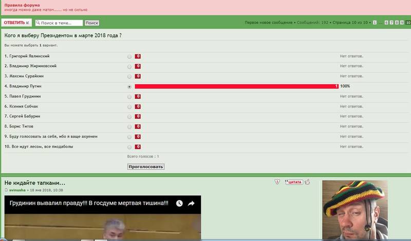
Task: Go to page 1 of the thread
Action: [375, 23]
